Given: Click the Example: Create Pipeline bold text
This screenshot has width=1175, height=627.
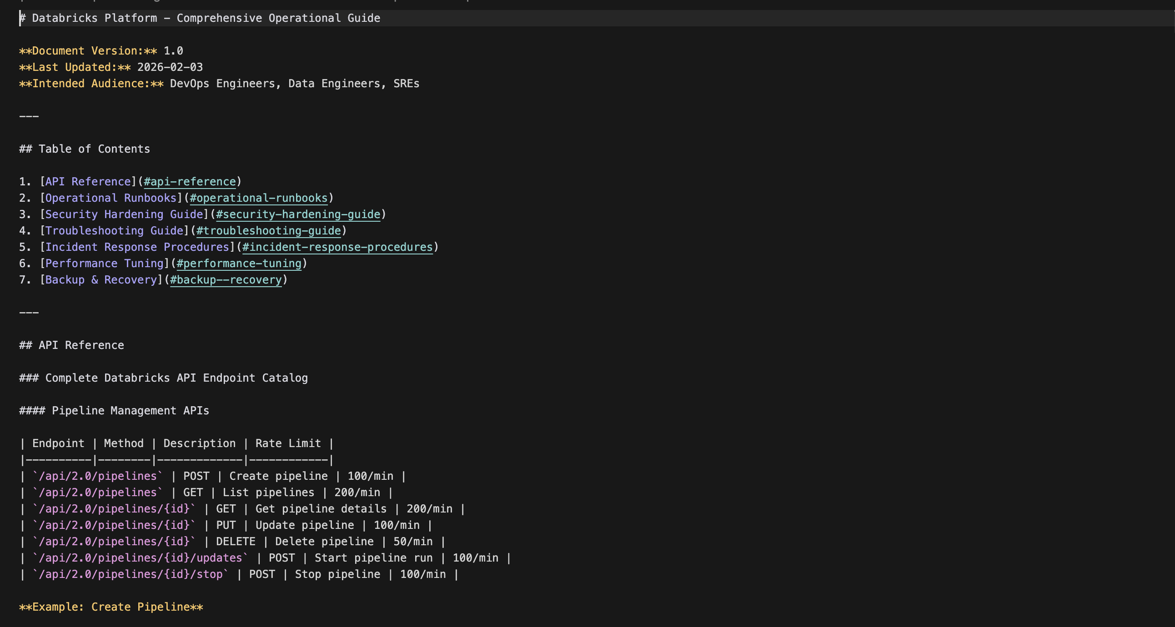Looking at the screenshot, I should [x=111, y=607].
